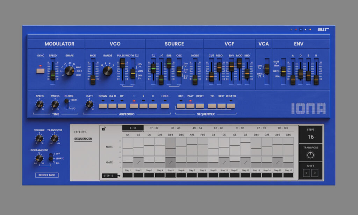Screen dimensions: 358x215
Task: Select the Step 9 trigger box
Action: coord(213,175)
